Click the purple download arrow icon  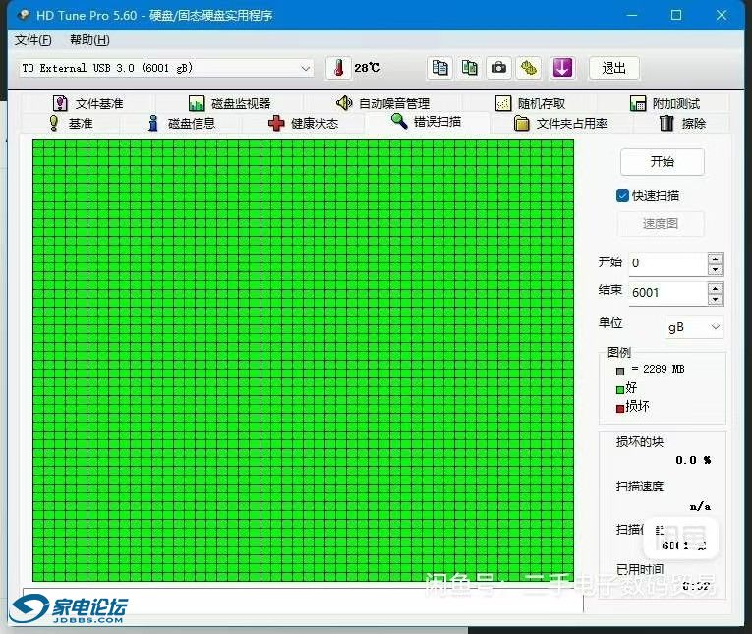tap(562, 68)
